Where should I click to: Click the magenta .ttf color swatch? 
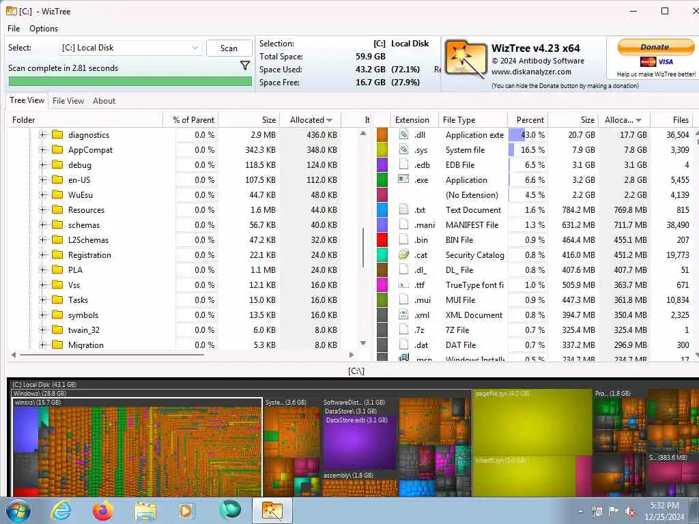pyautogui.click(x=382, y=285)
